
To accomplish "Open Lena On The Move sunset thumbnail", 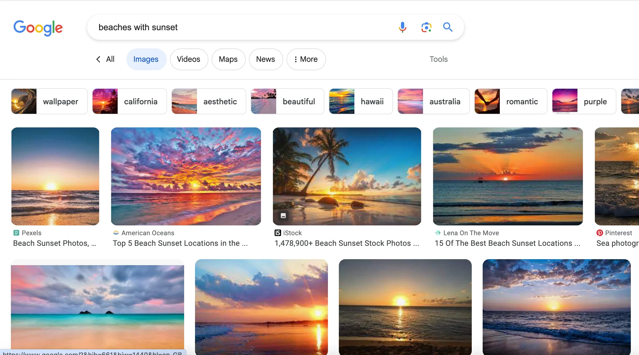I will (508, 176).
